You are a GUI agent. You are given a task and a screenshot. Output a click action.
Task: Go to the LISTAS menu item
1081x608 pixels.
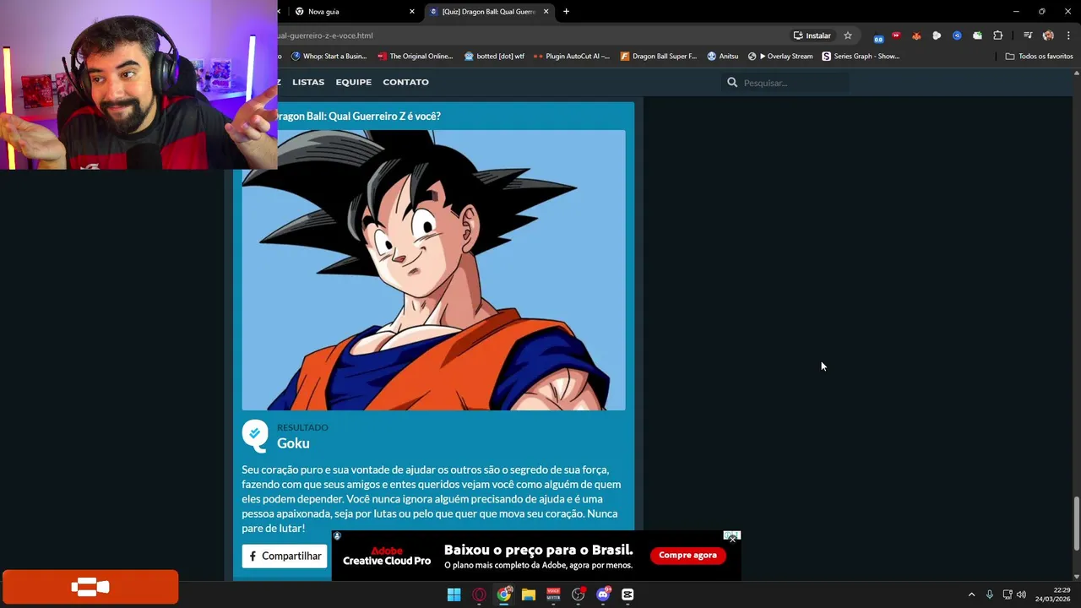(308, 82)
